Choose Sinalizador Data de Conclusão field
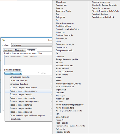This screenshot has width=120, height=134. pyautogui.click(x=105, y=5)
